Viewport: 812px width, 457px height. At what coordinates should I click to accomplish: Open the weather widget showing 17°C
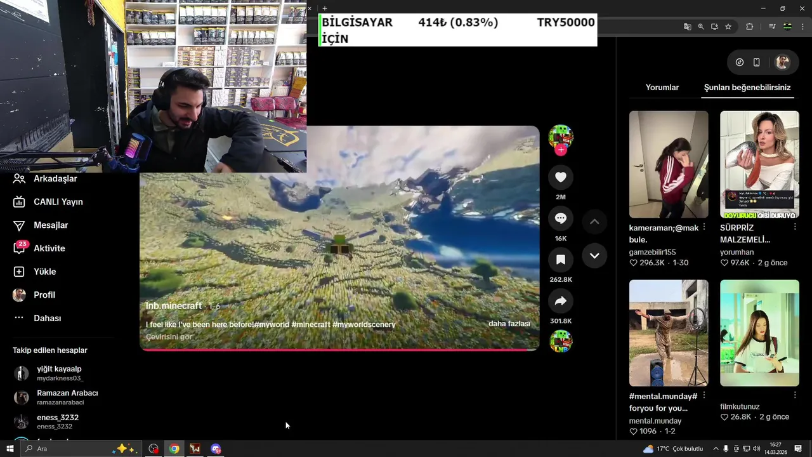[673, 449]
